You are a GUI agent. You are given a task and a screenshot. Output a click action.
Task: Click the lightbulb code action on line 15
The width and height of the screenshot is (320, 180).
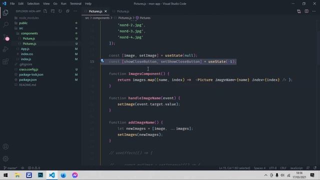click(102, 61)
